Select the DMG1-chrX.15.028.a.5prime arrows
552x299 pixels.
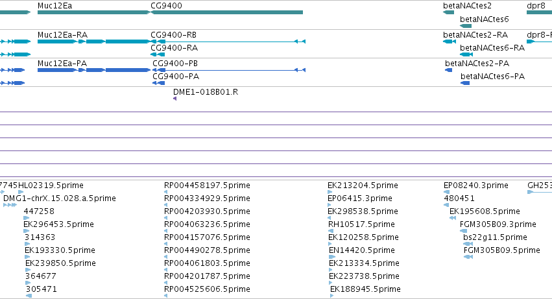pos(10,205)
